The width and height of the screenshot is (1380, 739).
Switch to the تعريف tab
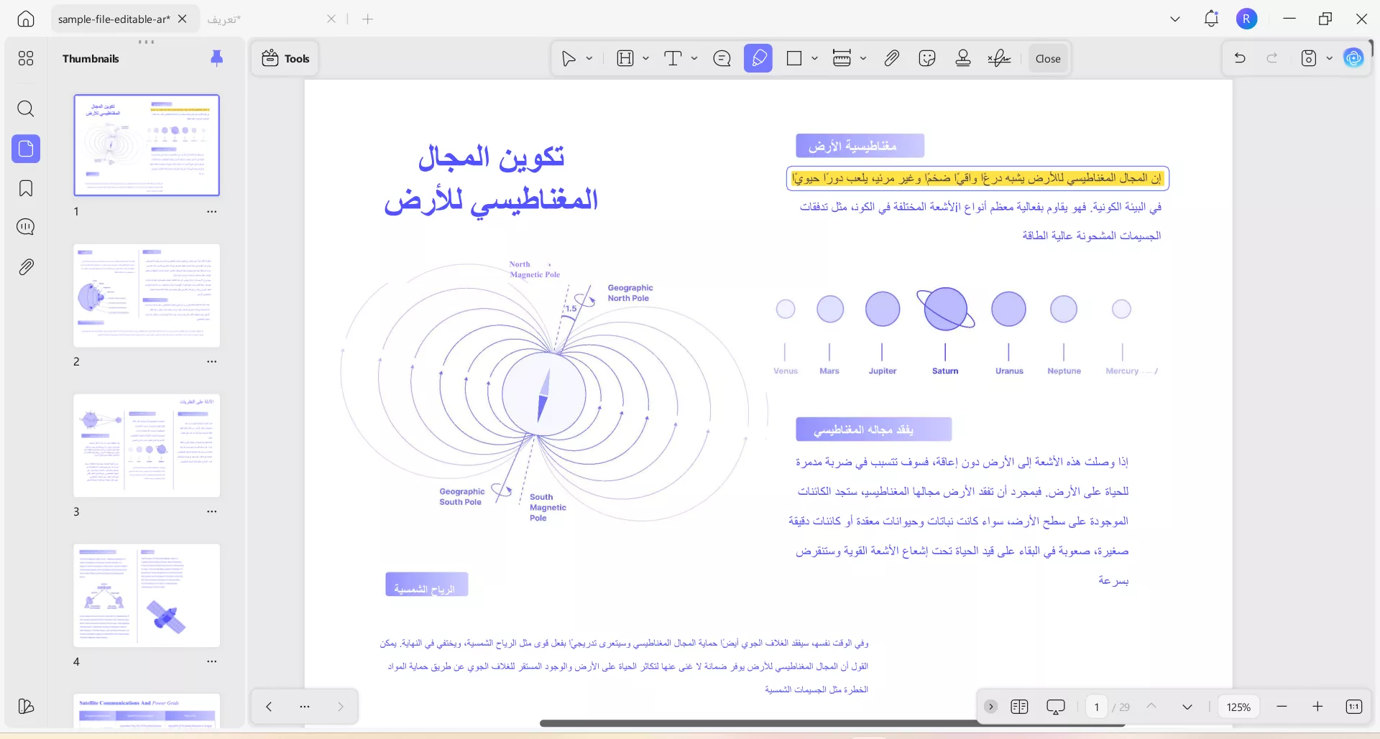pos(224,19)
